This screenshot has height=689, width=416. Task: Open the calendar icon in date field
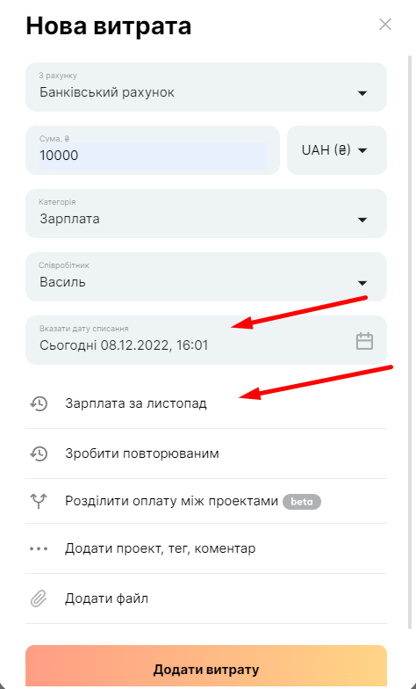364,341
